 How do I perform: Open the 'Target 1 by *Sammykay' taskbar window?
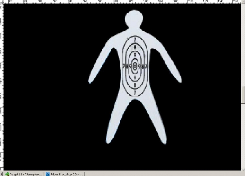23,174
